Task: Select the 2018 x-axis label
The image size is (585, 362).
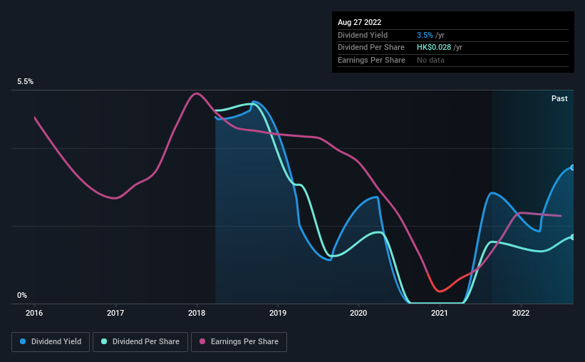Action: 197,313
